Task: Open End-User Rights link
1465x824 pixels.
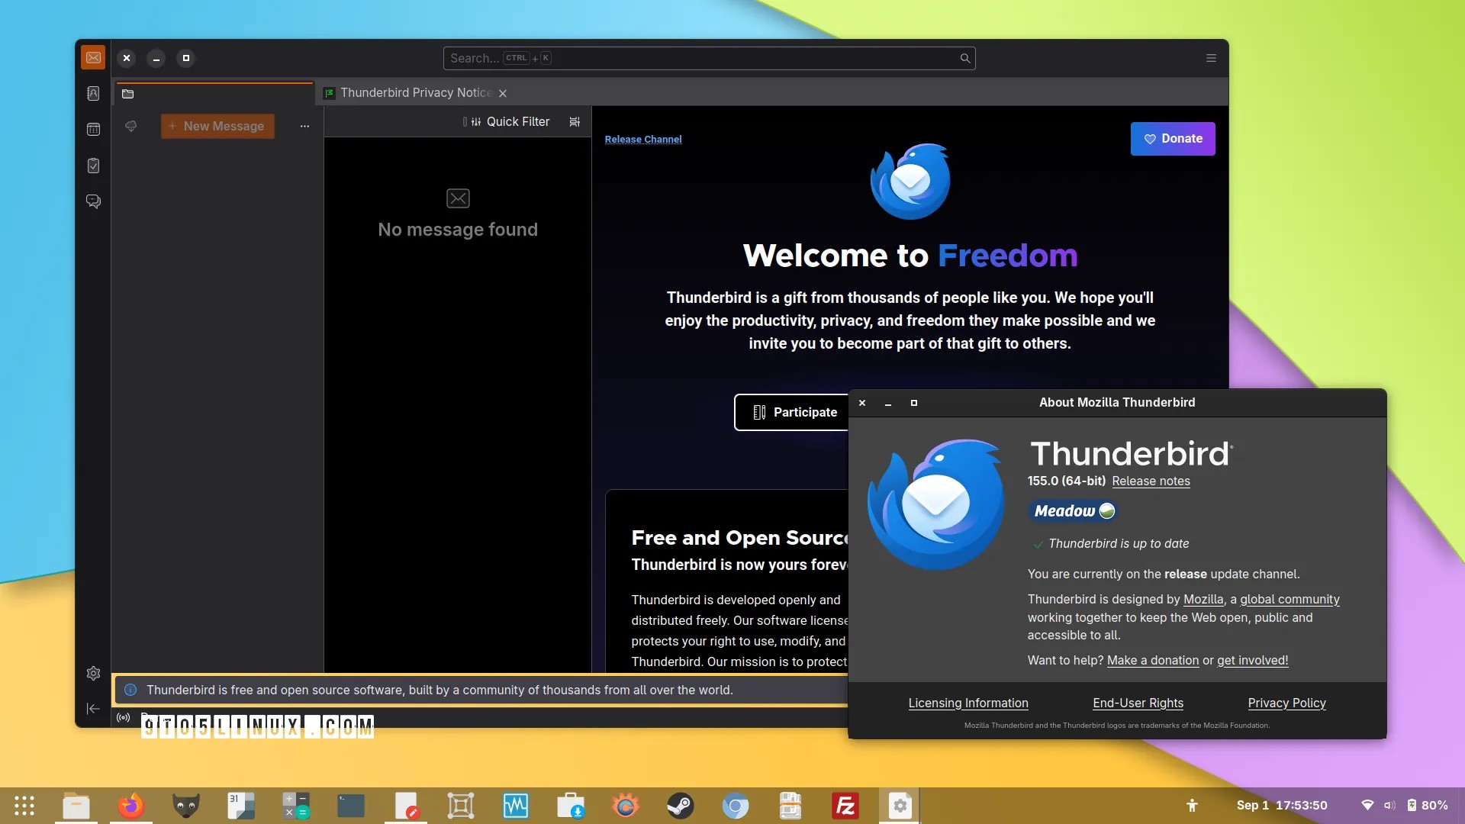Action: point(1138,703)
